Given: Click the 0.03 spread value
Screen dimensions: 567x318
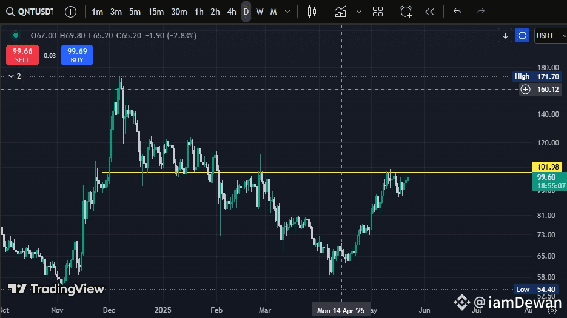Looking at the screenshot, I should (x=50, y=55).
